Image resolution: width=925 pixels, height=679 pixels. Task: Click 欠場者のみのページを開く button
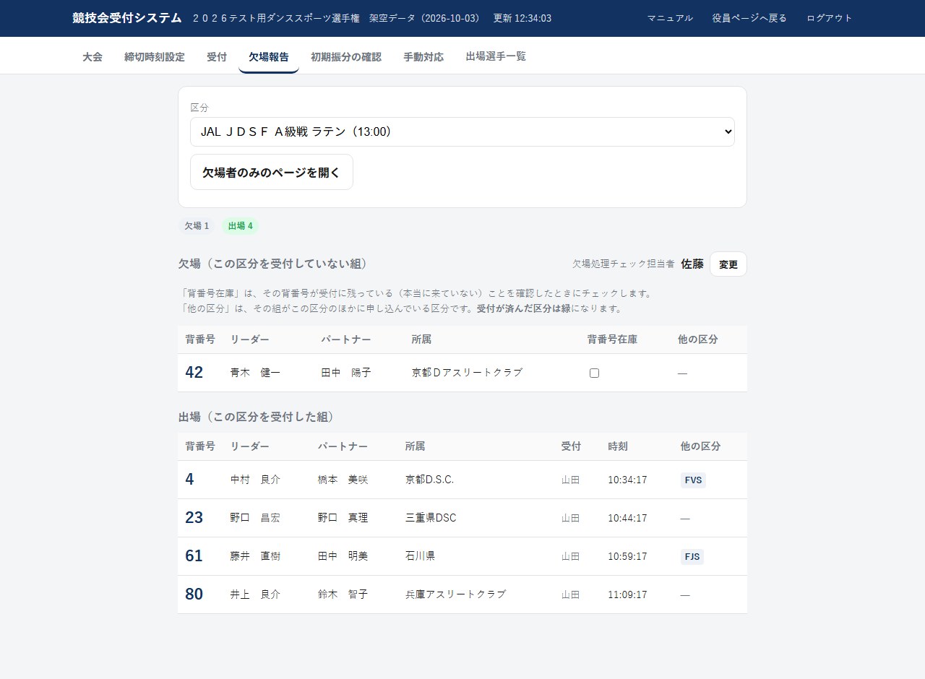pyautogui.click(x=272, y=172)
